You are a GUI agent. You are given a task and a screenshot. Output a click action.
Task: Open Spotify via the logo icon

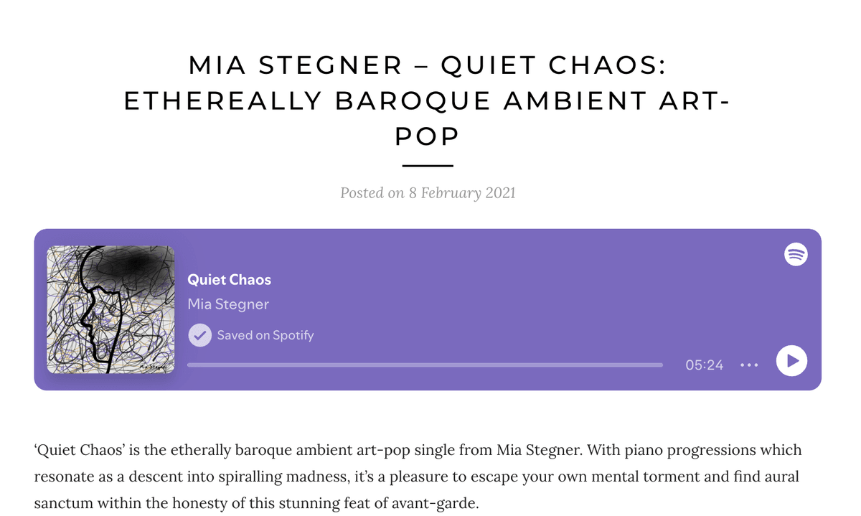coord(796,254)
